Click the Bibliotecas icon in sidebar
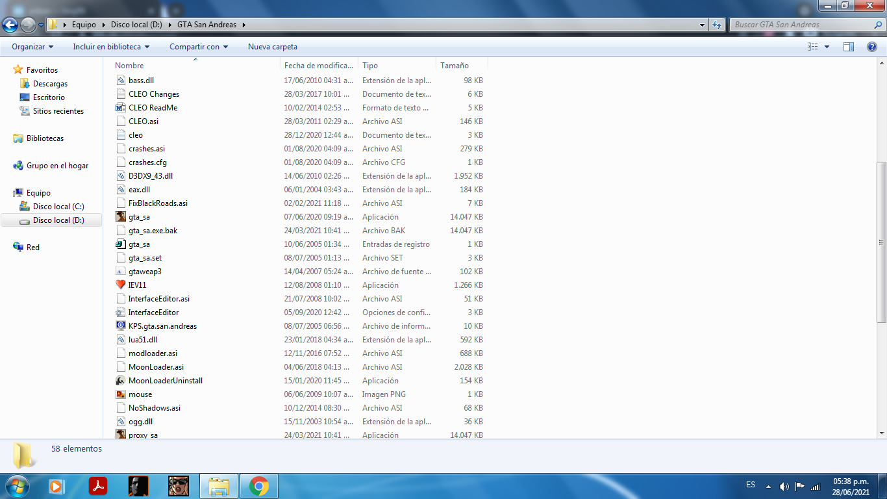 (18, 138)
